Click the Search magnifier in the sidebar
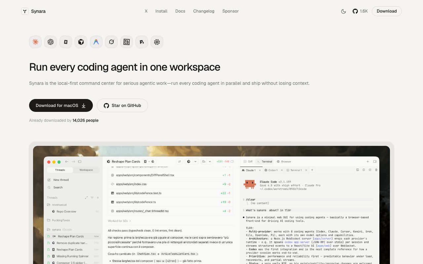Viewport: 423px width, 264px height. click(x=49, y=187)
